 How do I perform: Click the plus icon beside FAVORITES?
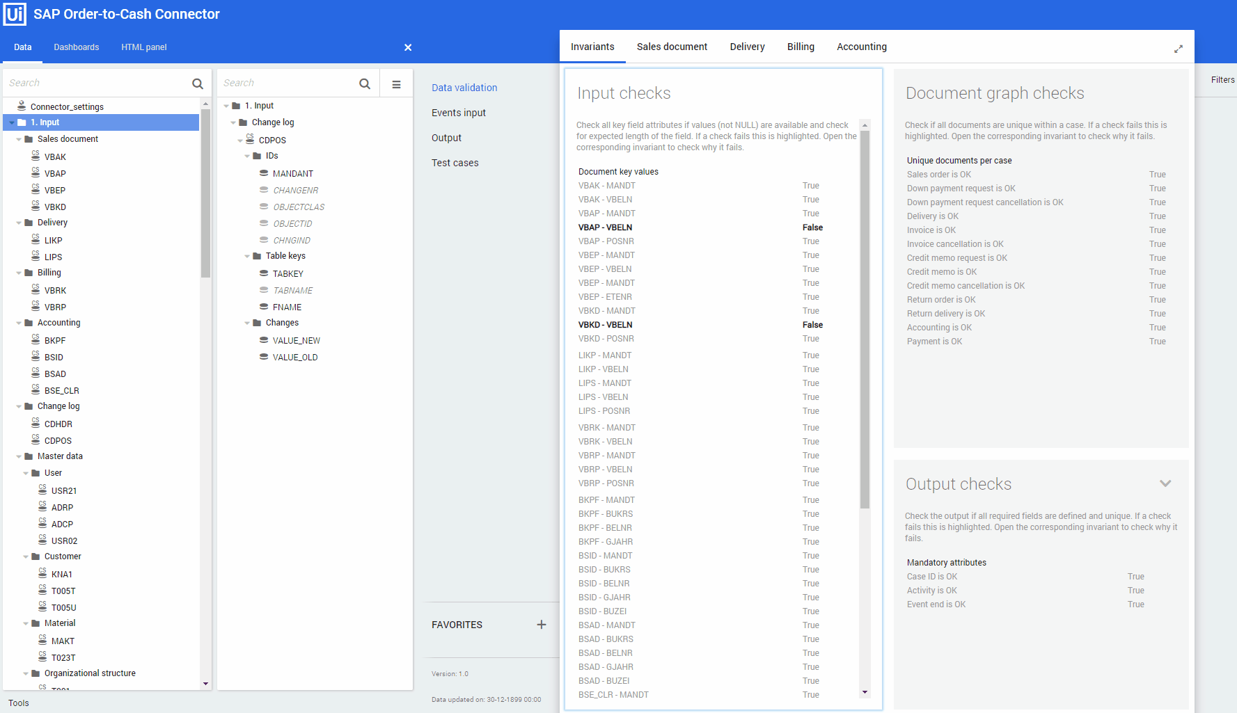coord(542,625)
